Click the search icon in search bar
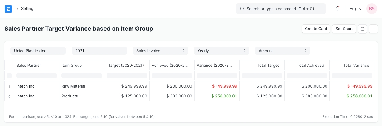The image size is (382, 126). [242, 9]
